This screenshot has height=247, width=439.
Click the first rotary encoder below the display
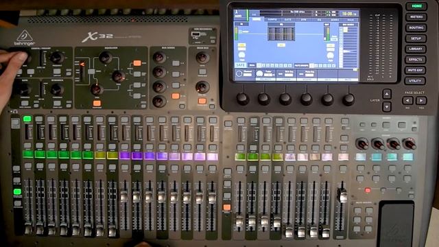point(242,99)
